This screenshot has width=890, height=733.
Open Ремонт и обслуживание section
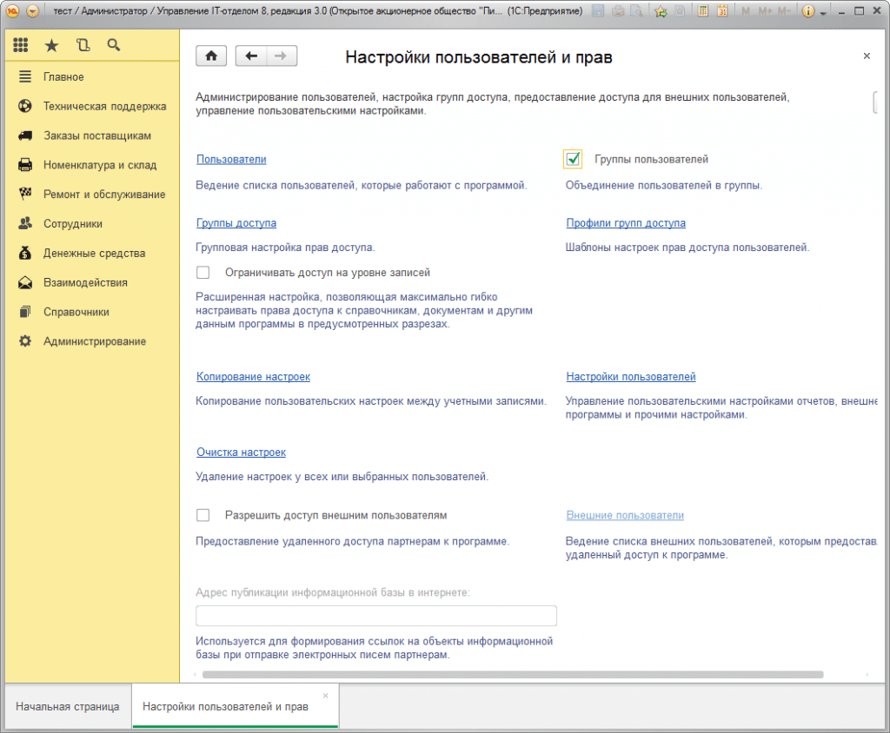pyautogui.click(x=92, y=194)
